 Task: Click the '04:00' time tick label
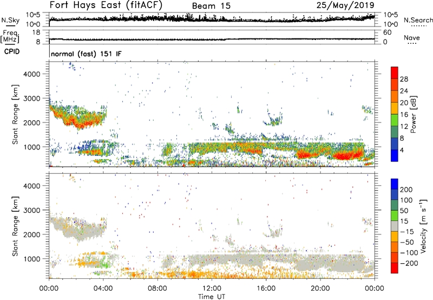[103, 289]
